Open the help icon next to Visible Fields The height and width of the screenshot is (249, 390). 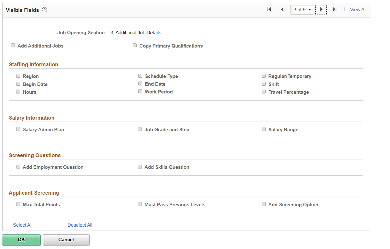click(x=44, y=10)
